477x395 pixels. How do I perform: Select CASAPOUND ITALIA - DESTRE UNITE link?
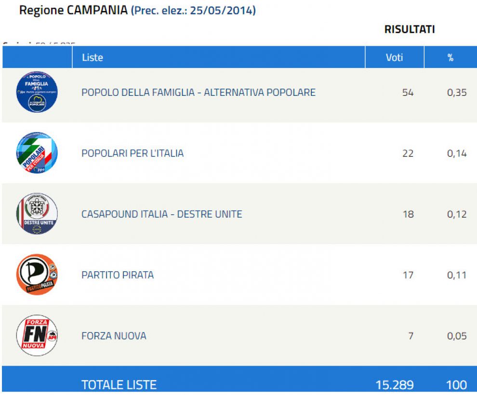coord(161,214)
